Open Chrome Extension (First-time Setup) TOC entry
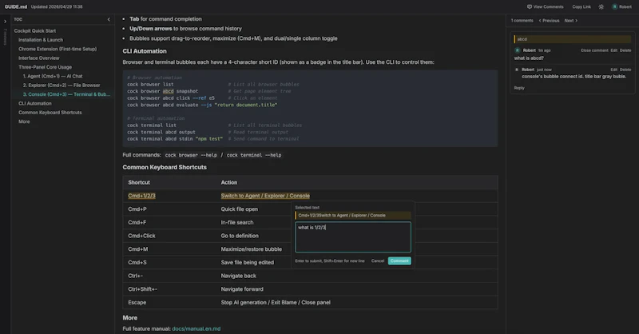 (58, 49)
